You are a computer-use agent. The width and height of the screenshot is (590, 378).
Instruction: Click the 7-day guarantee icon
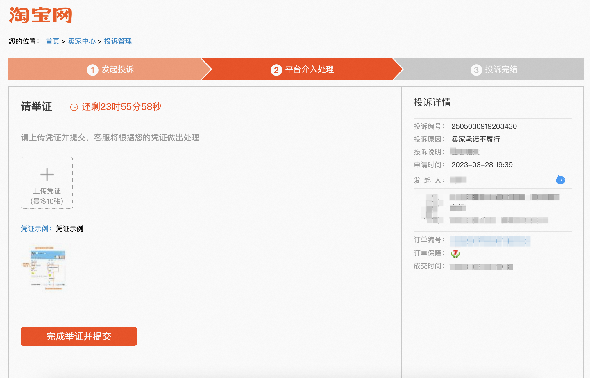pos(455,254)
